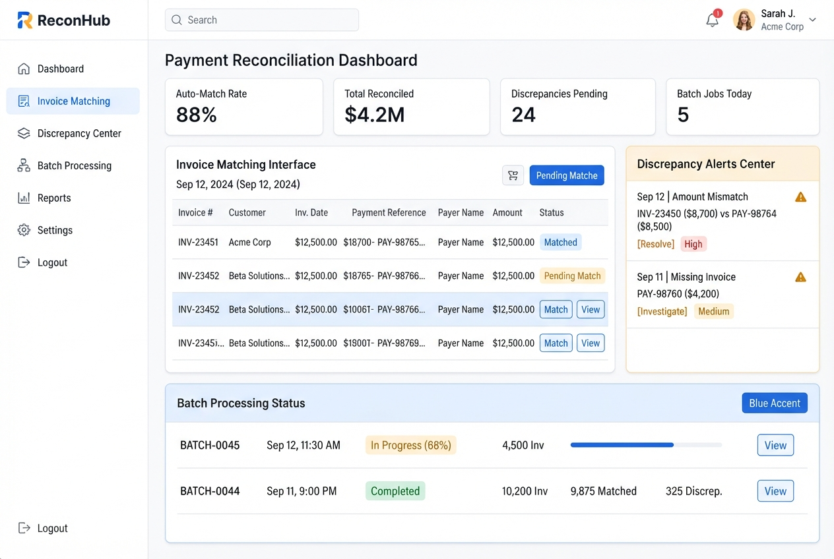Select Invoice Matching menu item
834x559 pixels.
73,101
